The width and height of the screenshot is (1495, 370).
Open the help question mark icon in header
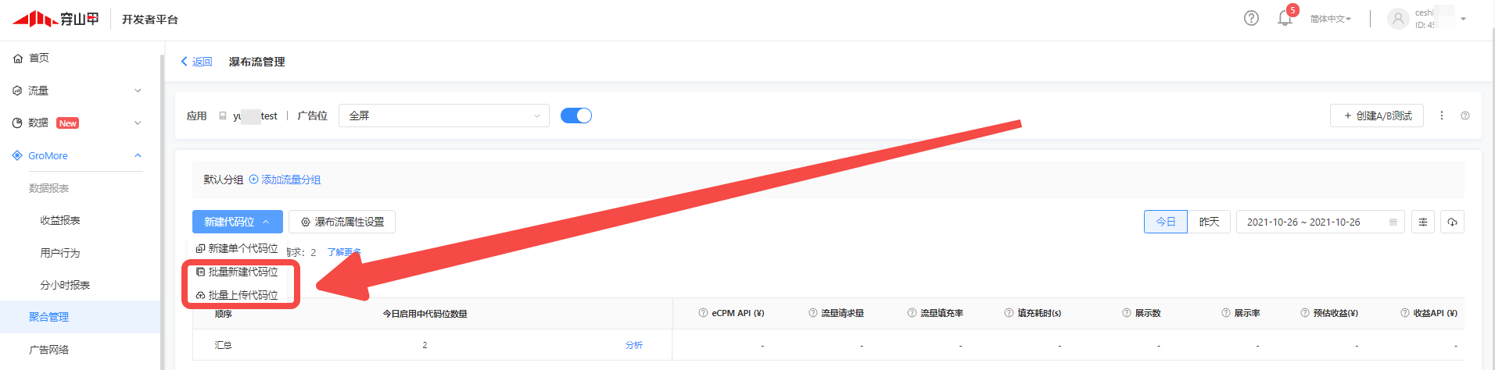coord(1251,18)
